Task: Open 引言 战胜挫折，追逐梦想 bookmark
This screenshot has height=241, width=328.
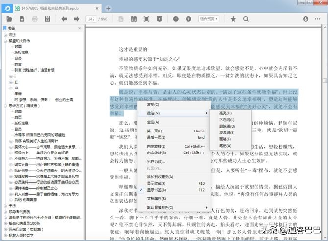Action: [x=34, y=70]
